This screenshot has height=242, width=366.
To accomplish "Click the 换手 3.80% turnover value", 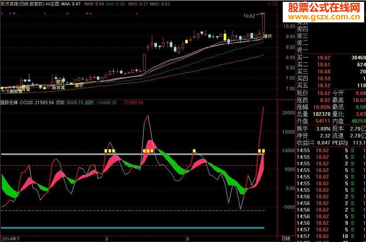I will (x=323, y=129).
